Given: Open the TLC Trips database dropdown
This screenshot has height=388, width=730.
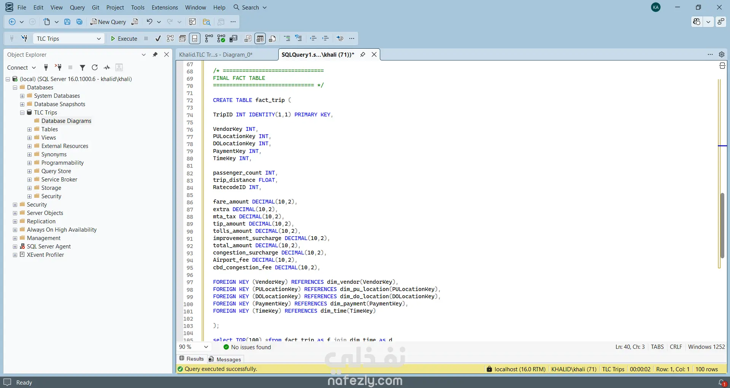Looking at the screenshot, I should pos(98,38).
